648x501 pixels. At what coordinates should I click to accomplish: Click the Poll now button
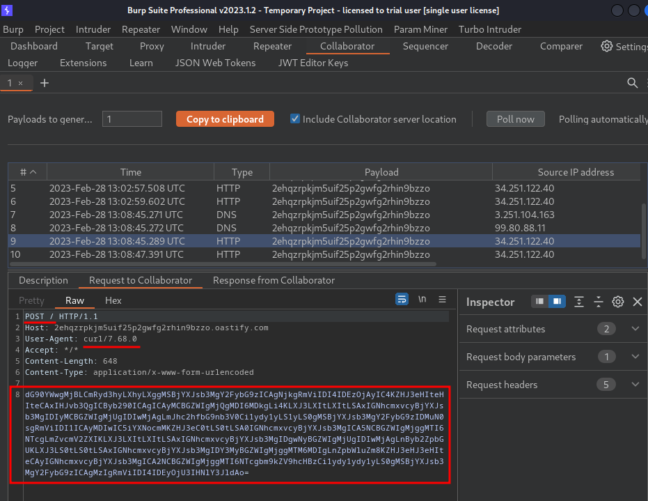[515, 118]
